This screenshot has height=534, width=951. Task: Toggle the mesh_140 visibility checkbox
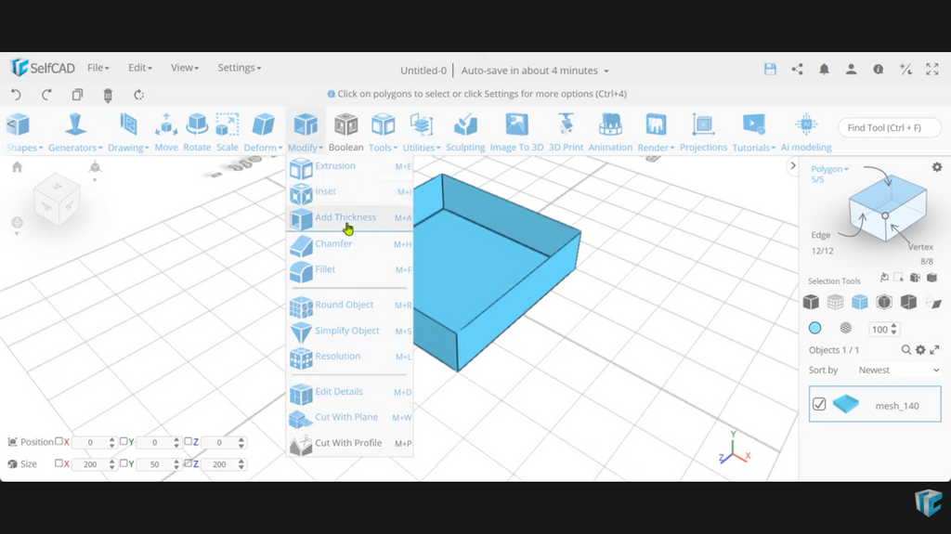[819, 404]
